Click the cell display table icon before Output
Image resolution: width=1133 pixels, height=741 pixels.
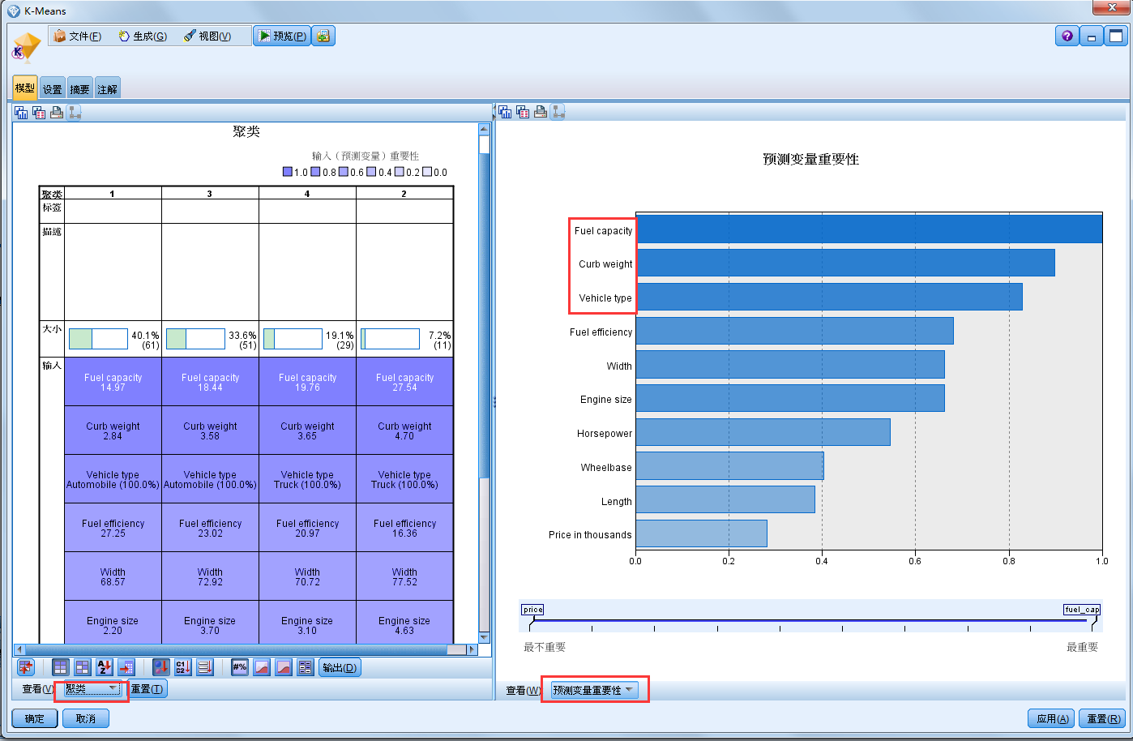(x=306, y=667)
